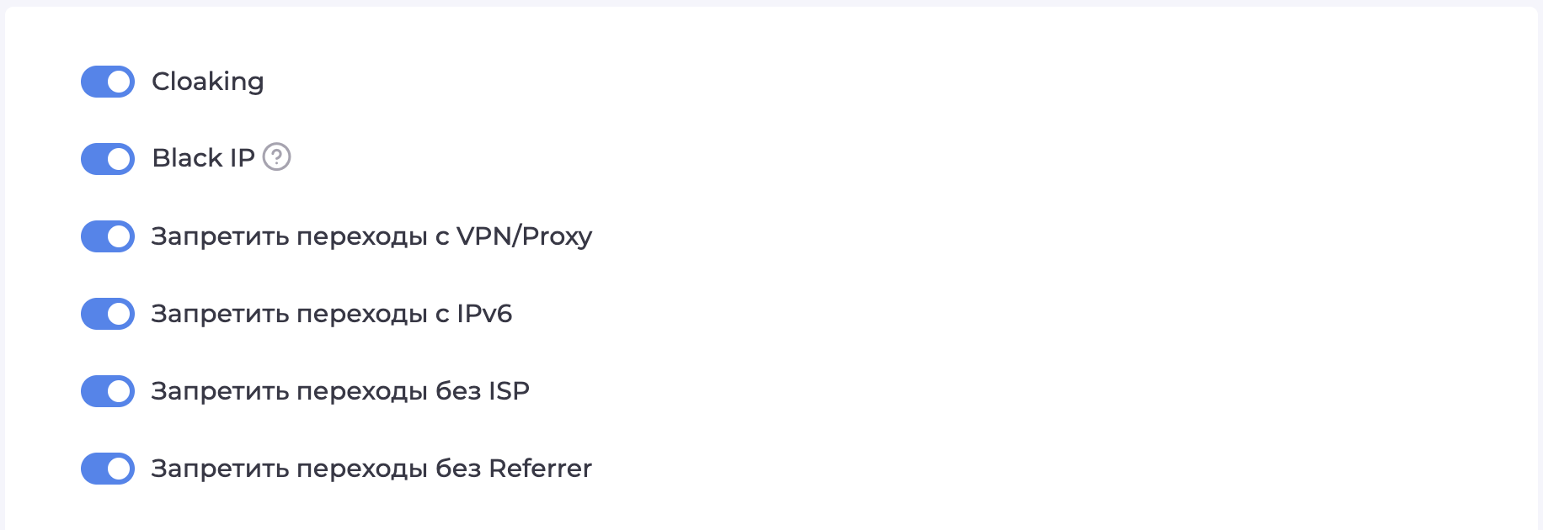Click the white knob of the Black IP switch
This screenshot has height=530, width=1543.
pyautogui.click(x=120, y=159)
